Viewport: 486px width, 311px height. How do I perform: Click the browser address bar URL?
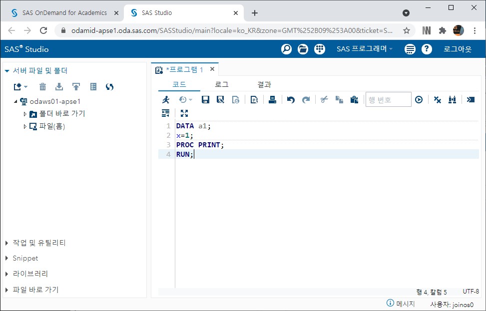coord(232,30)
